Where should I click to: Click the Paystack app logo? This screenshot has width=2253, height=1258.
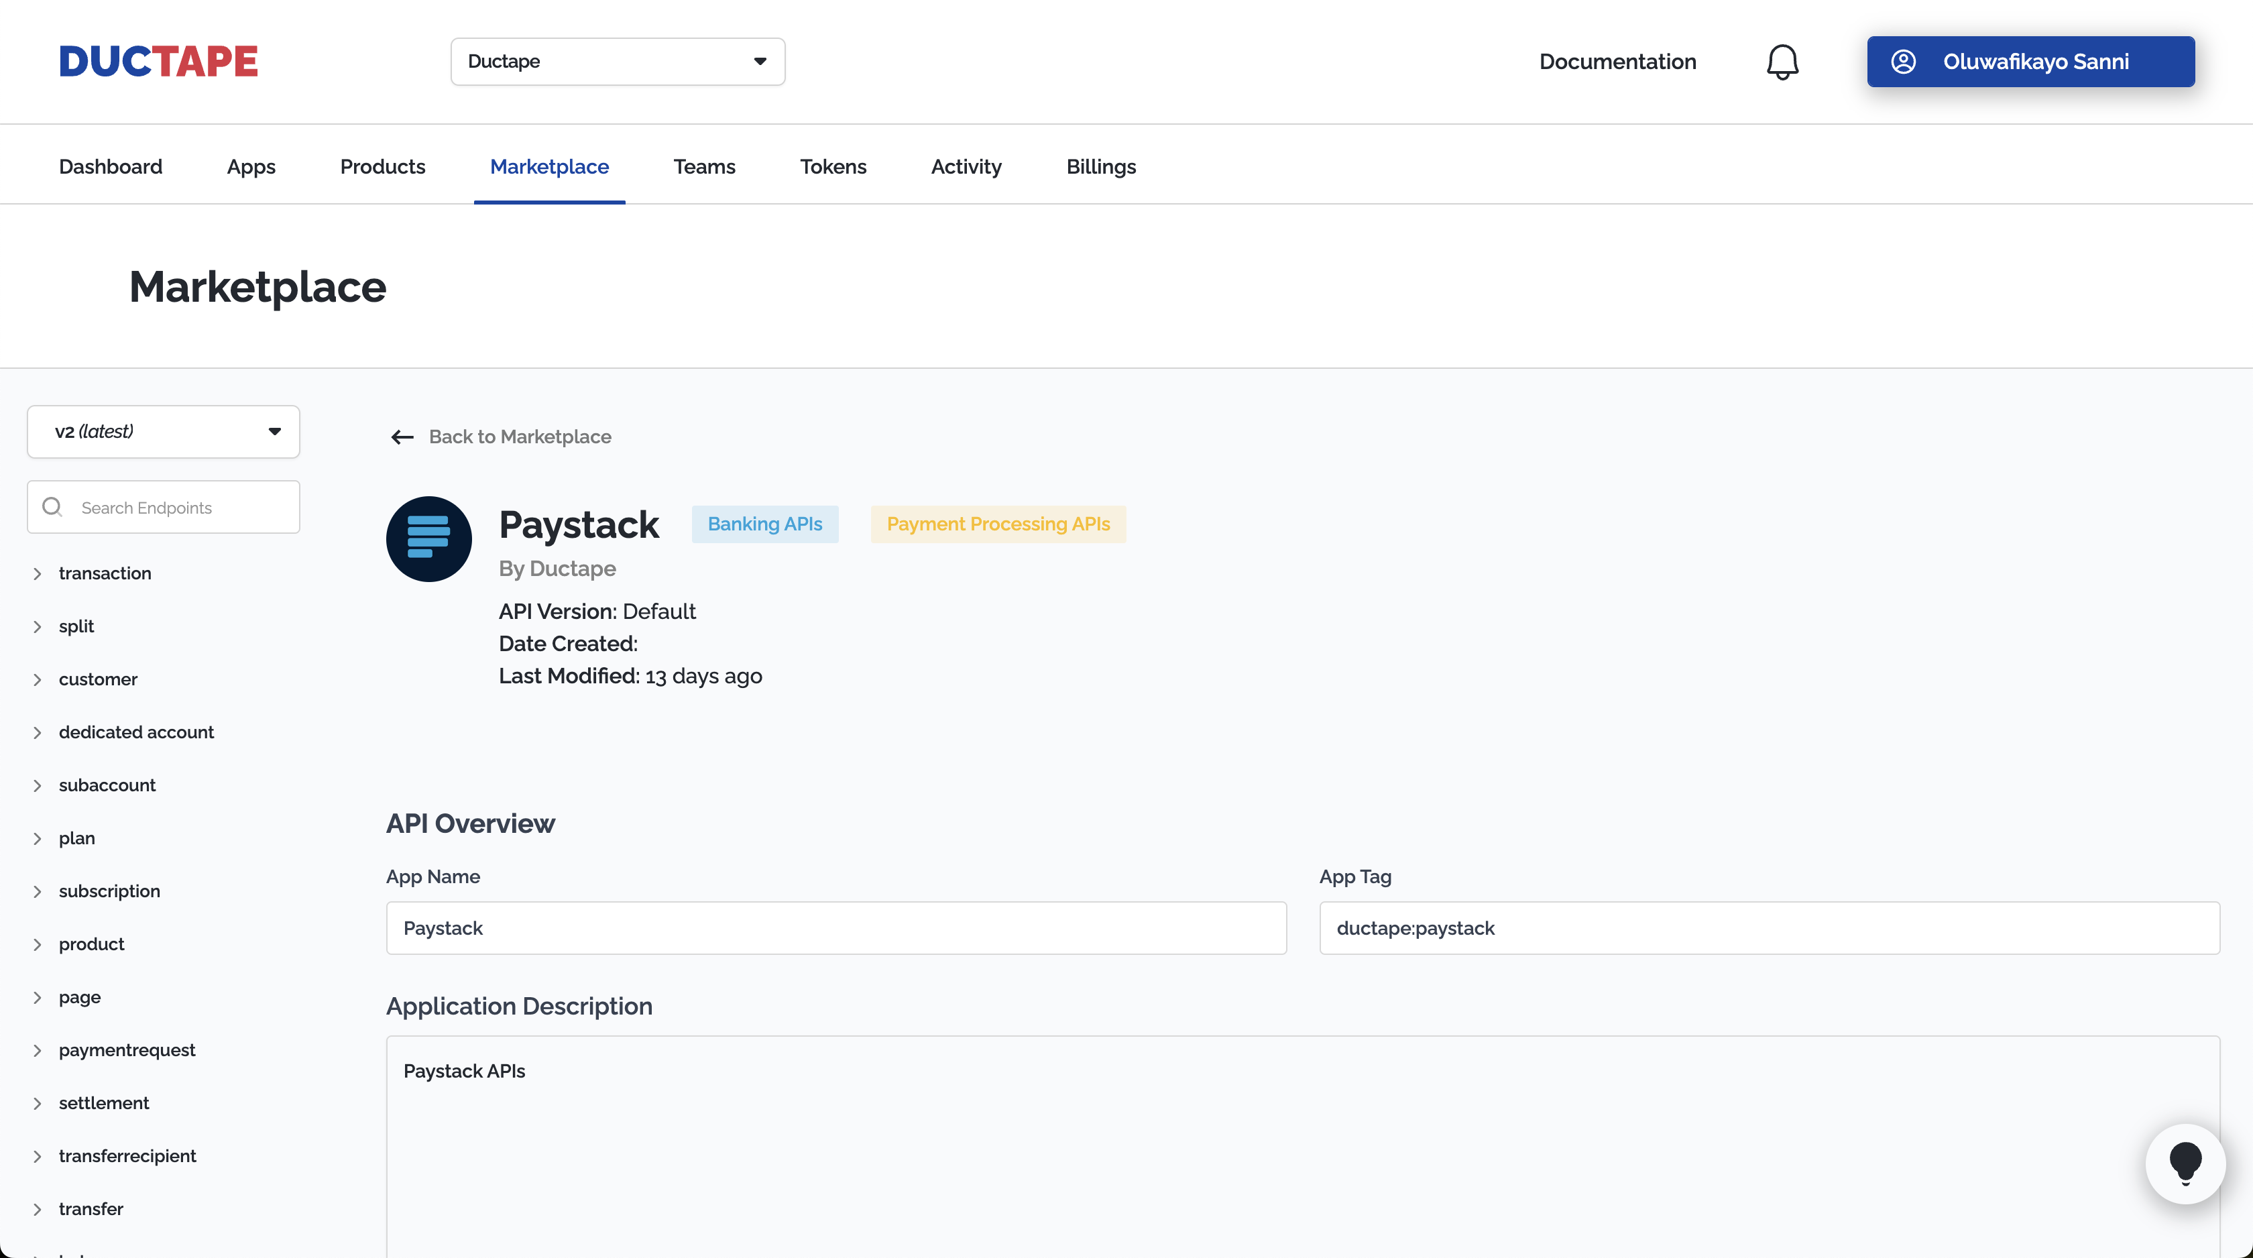(428, 539)
